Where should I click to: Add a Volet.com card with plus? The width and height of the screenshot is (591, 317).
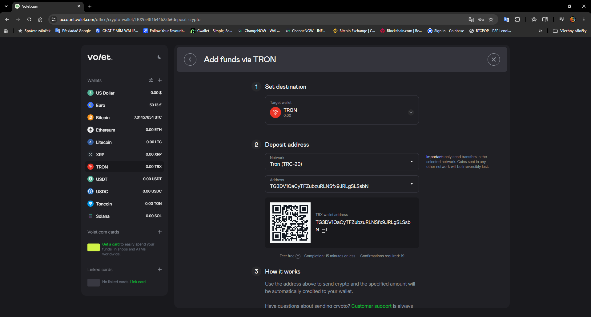(x=160, y=232)
